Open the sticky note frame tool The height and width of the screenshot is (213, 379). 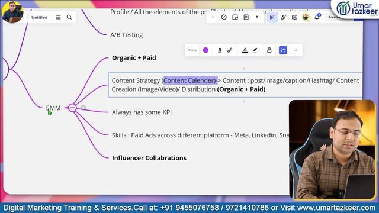[235, 17]
